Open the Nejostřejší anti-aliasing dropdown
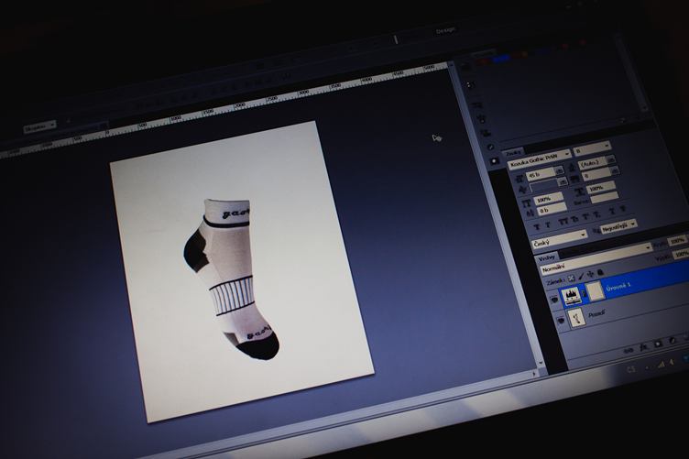 [x=618, y=226]
